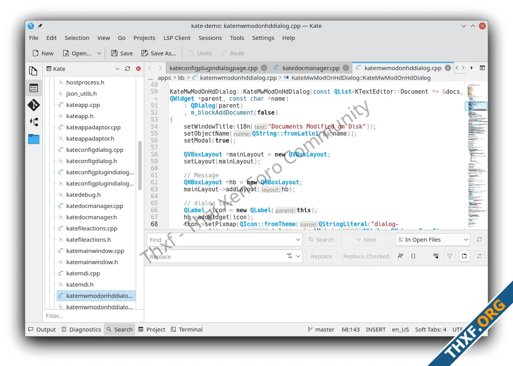Reload the Kate project with refresh icon
The width and height of the screenshot is (513, 366).
tap(128, 69)
